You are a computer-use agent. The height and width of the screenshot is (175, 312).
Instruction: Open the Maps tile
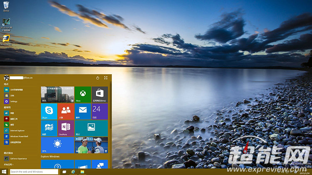(49, 128)
